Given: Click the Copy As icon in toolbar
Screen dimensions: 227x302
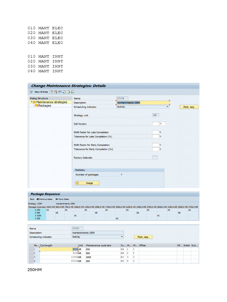Looking at the screenshot, I should pyautogui.click(x=51, y=92).
